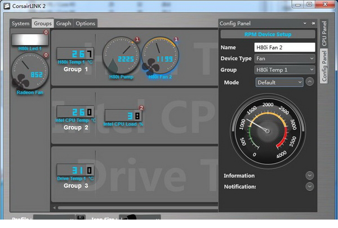Click the RPM Device Setup header

coord(268,34)
